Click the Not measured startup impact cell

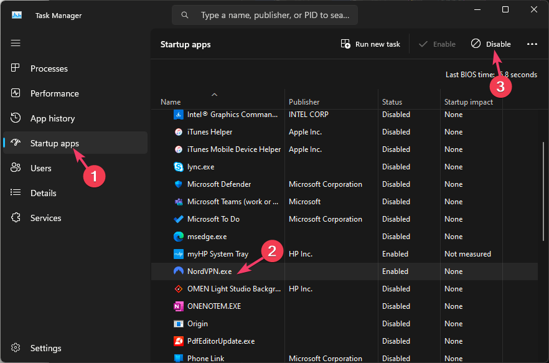[x=467, y=254]
